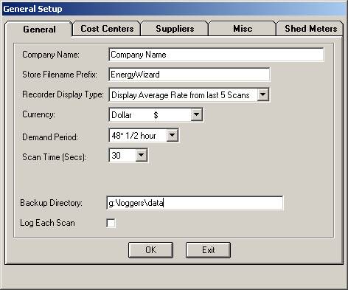Expand the Demand Period dropdown arrow
Screen dimensions: 348x290
tap(173, 135)
